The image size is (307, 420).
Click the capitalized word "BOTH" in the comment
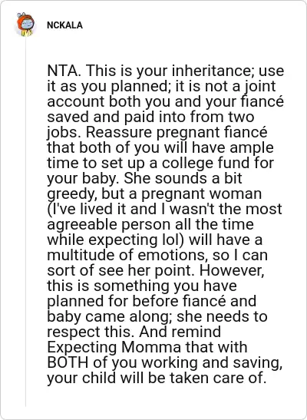(x=68, y=362)
